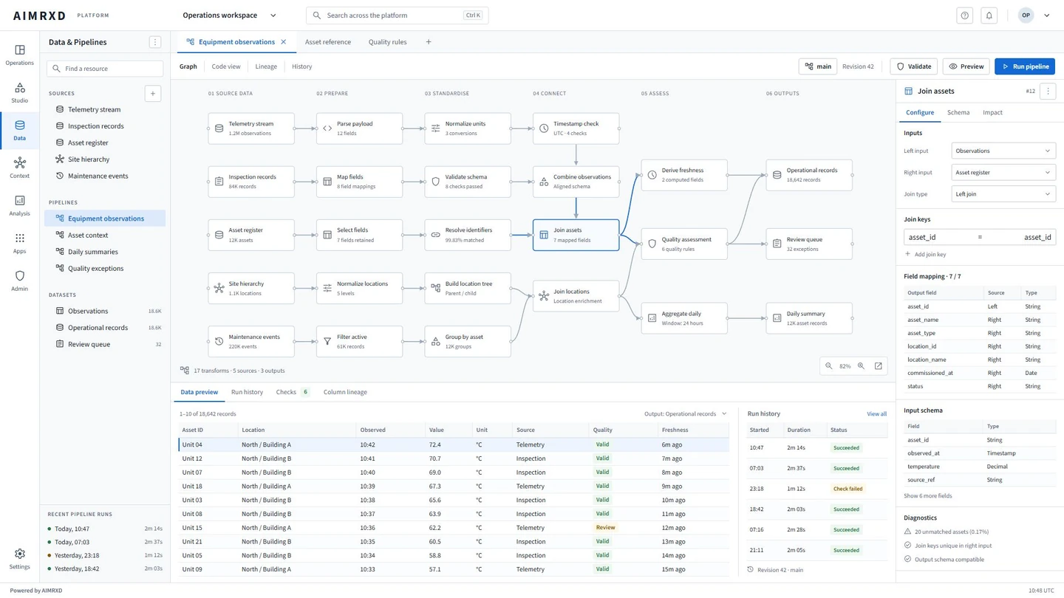Open the notifications bell
The width and height of the screenshot is (1064, 598).
pos(989,15)
